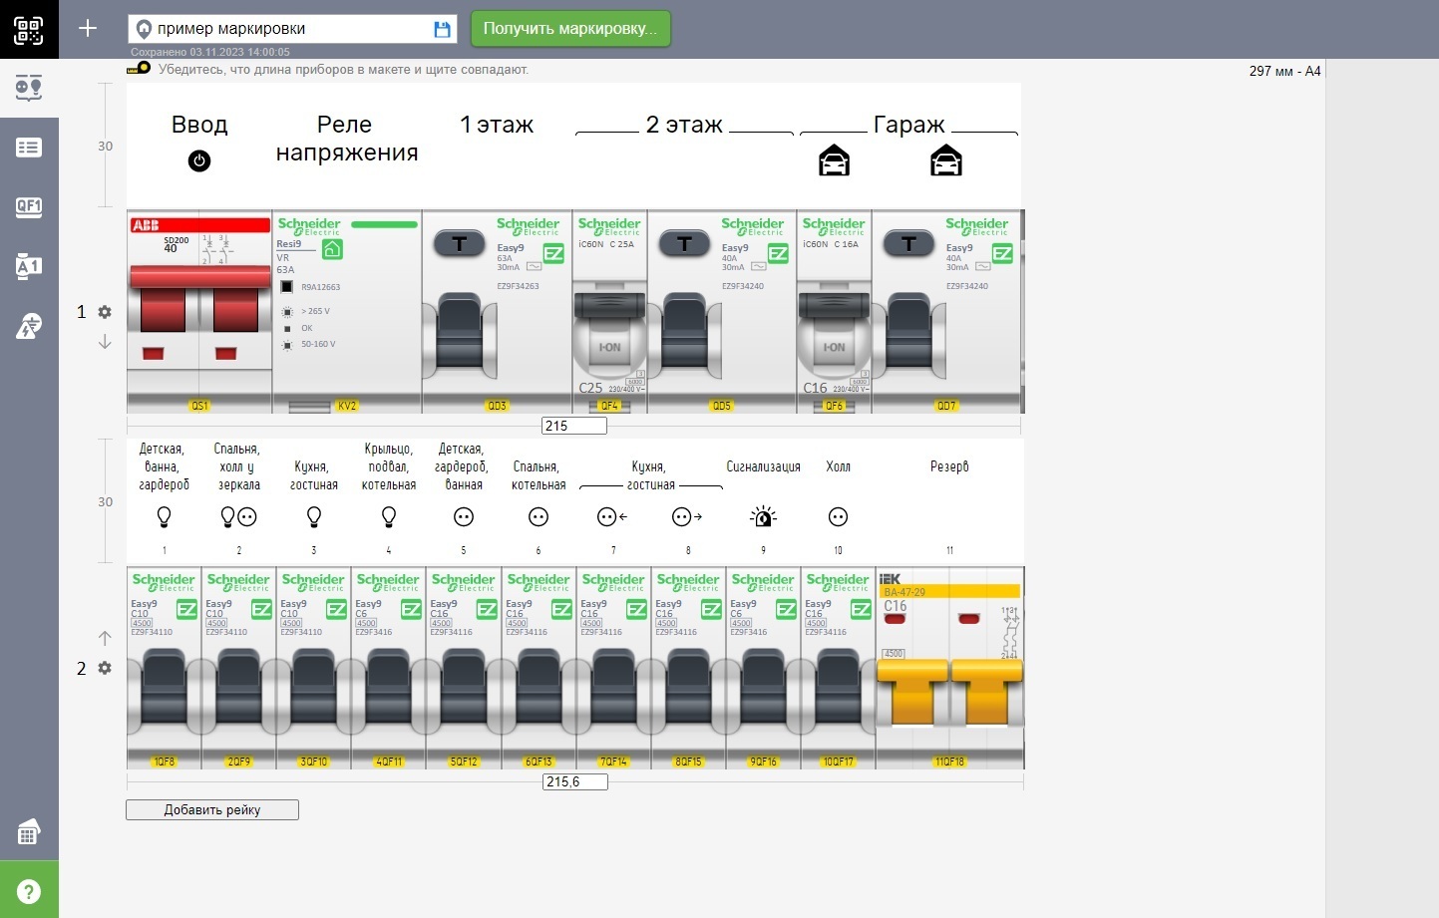Select the yellow IEK BA-47-29 reserve breaker

(949, 668)
